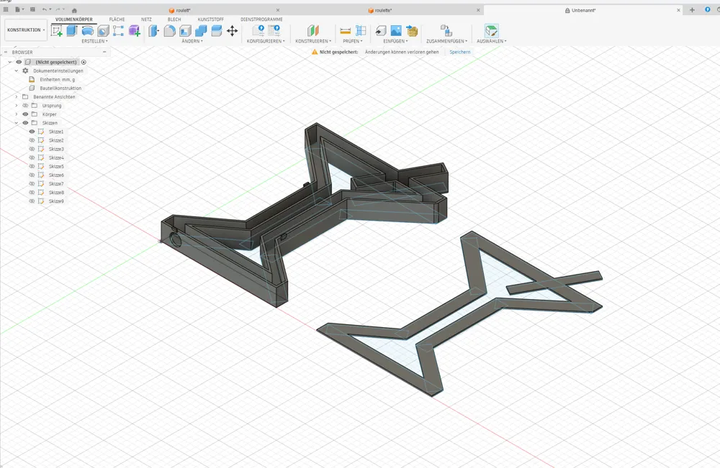The height and width of the screenshot is (468, 720).
Task: Click the Konstruieren plane icon
Action: tap(313, 31)
